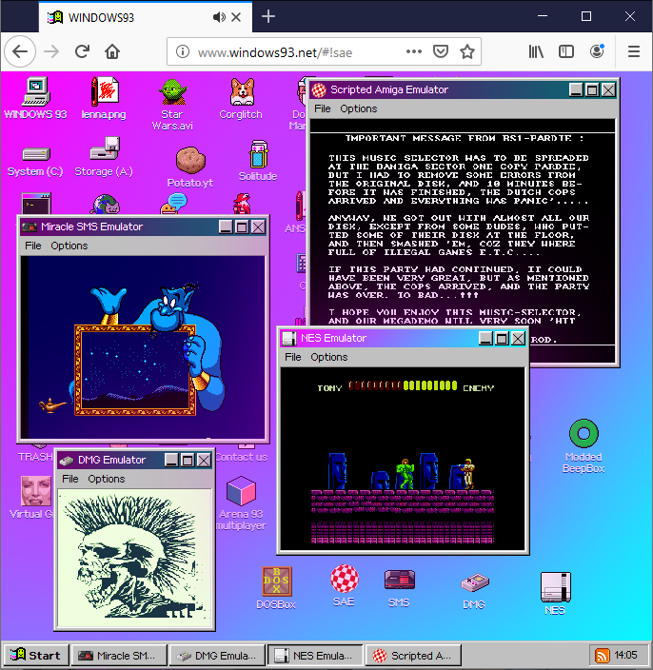Screen dimensions: 653x670
Task: Open the Firefox account icon
Action: (597, 51)
